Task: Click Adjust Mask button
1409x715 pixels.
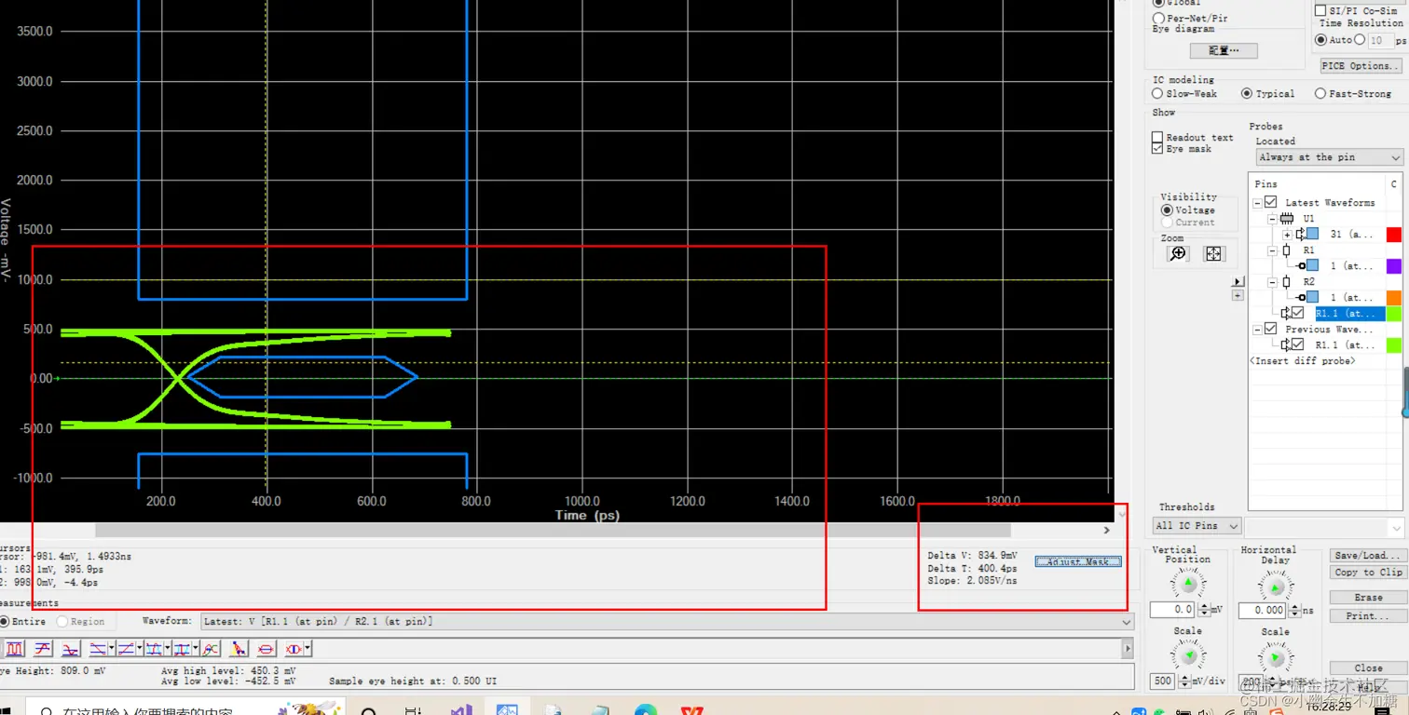Action: point(1078,561)
